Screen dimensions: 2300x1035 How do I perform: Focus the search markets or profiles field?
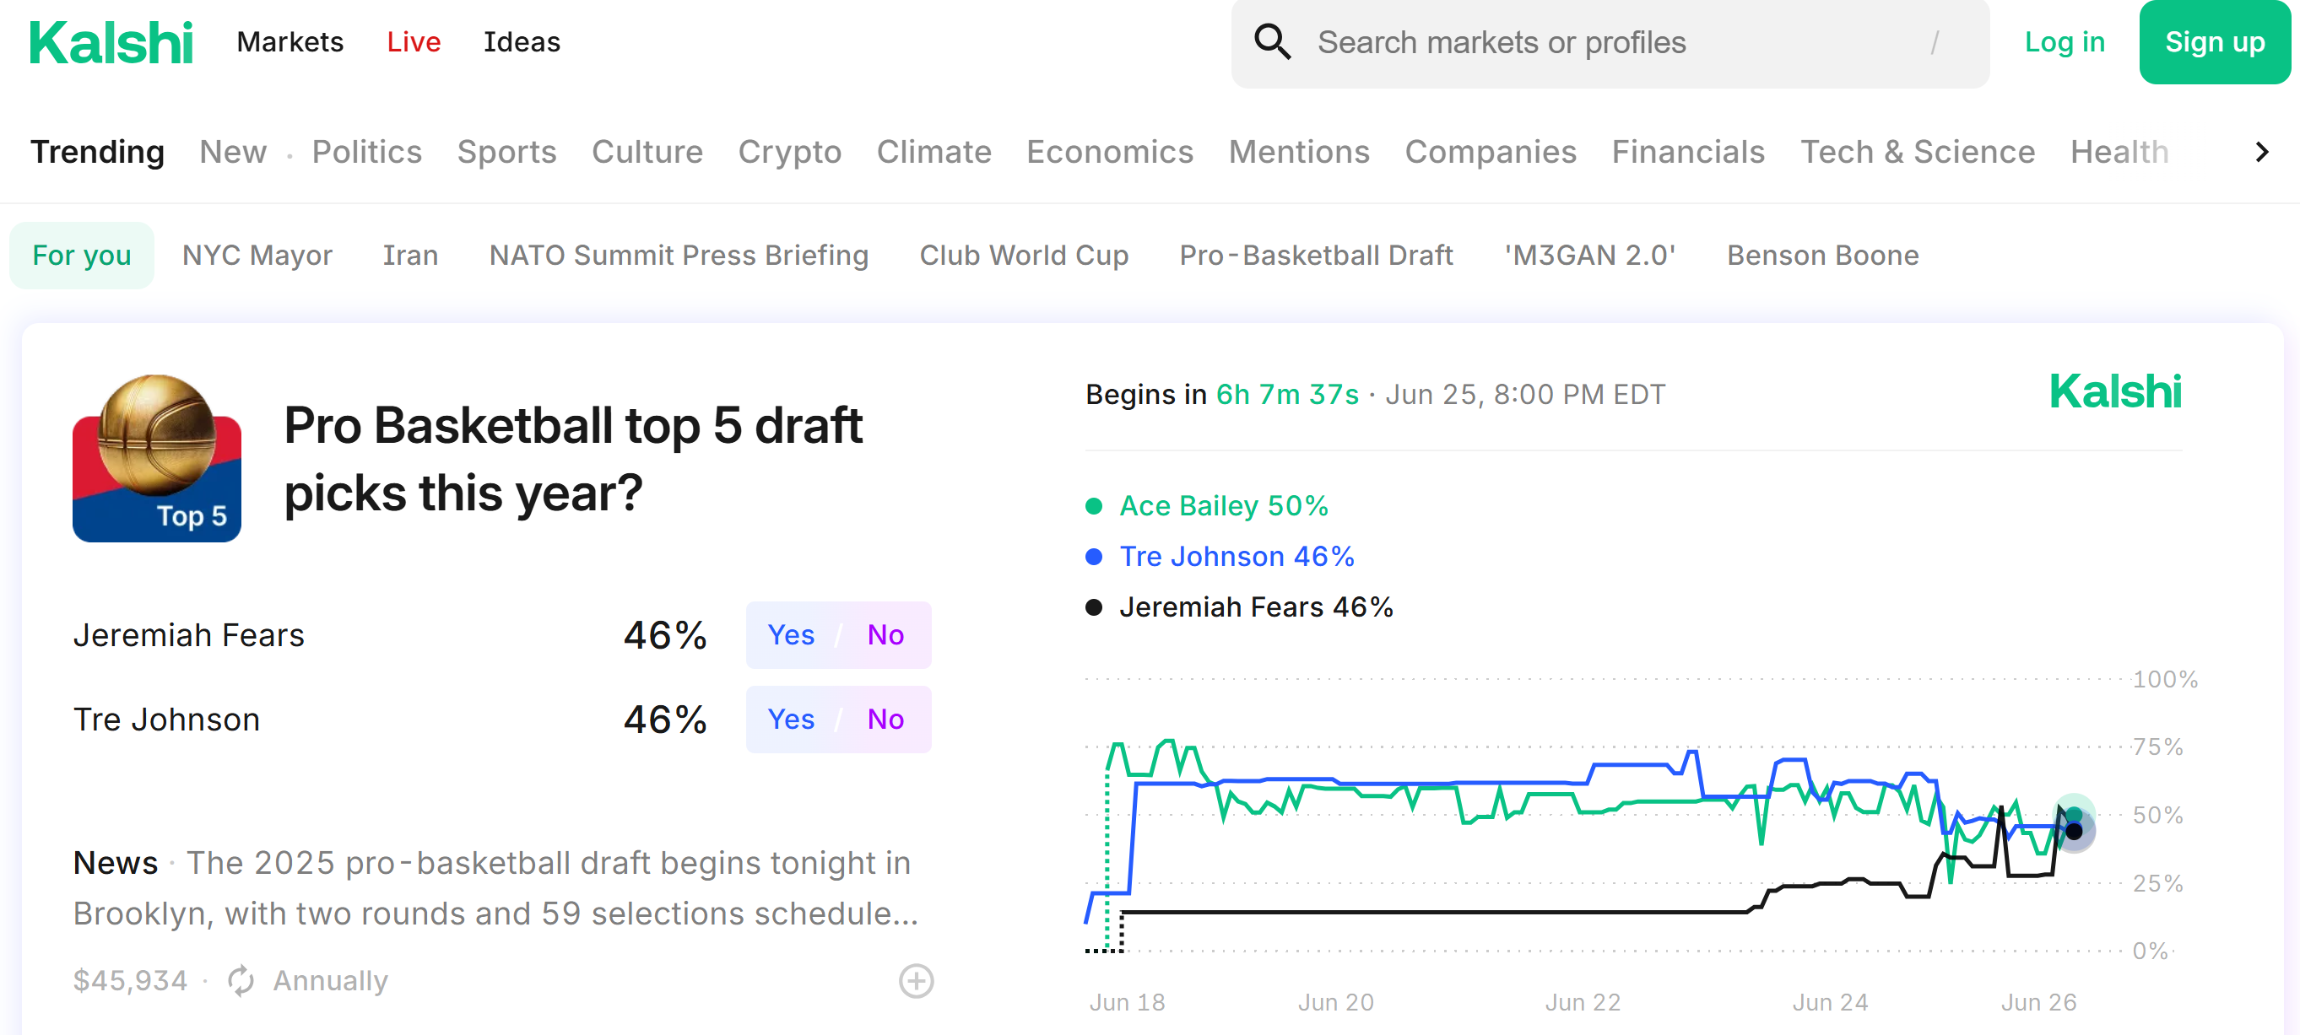tap(1610, 43)
